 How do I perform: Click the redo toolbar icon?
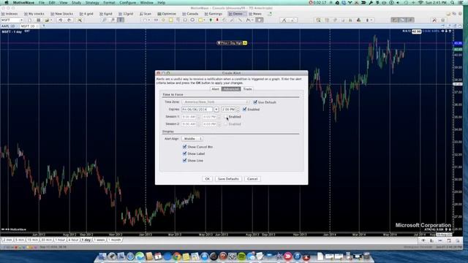tap(69, 20)
